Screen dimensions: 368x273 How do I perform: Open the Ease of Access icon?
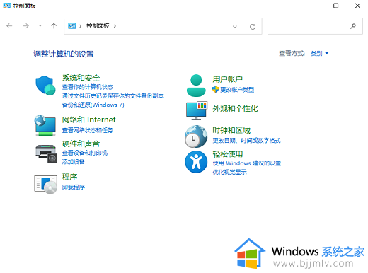(x=196, y=162)
